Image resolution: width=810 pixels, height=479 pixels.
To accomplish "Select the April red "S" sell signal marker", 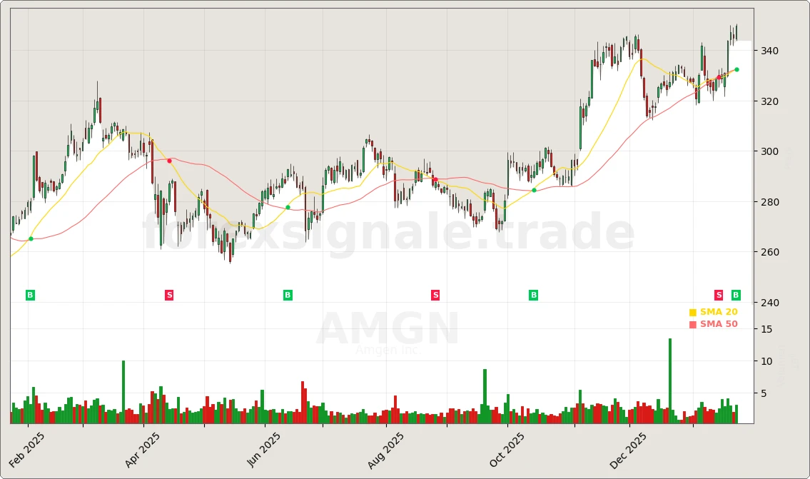I will point(169,295).
